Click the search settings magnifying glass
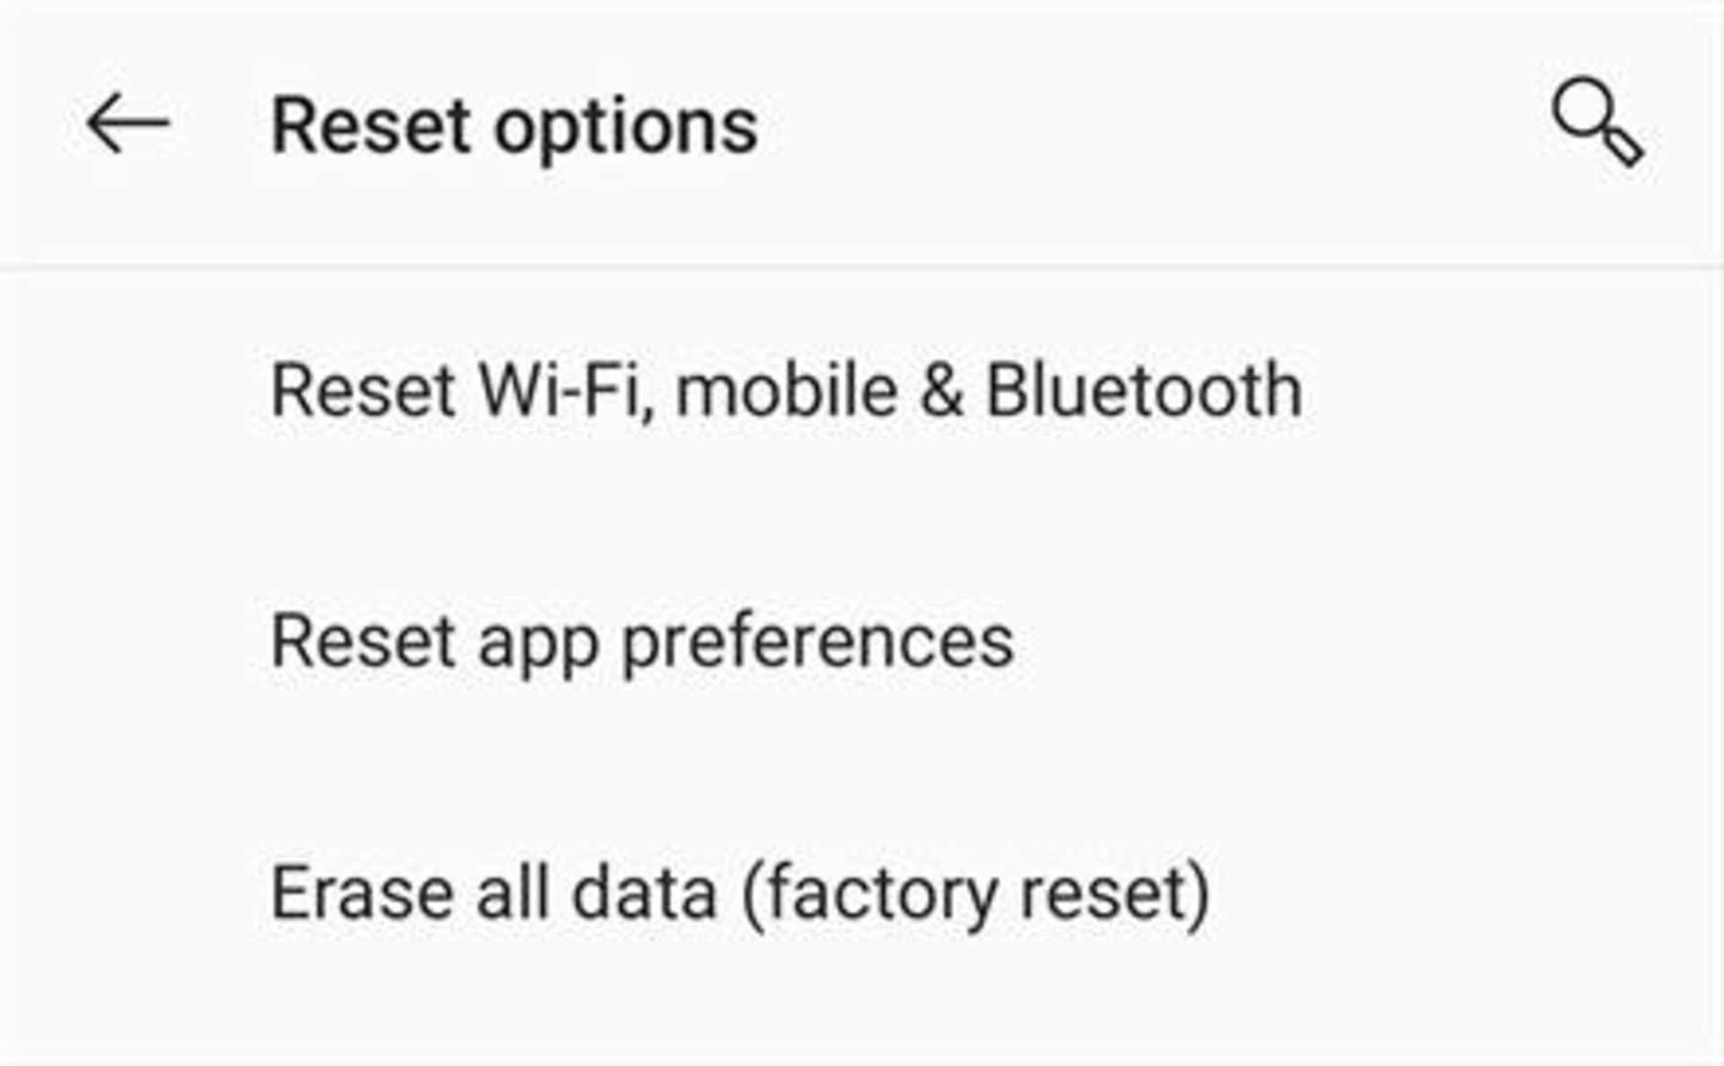The image size is (1724, 1066). tap(1596, 123)
